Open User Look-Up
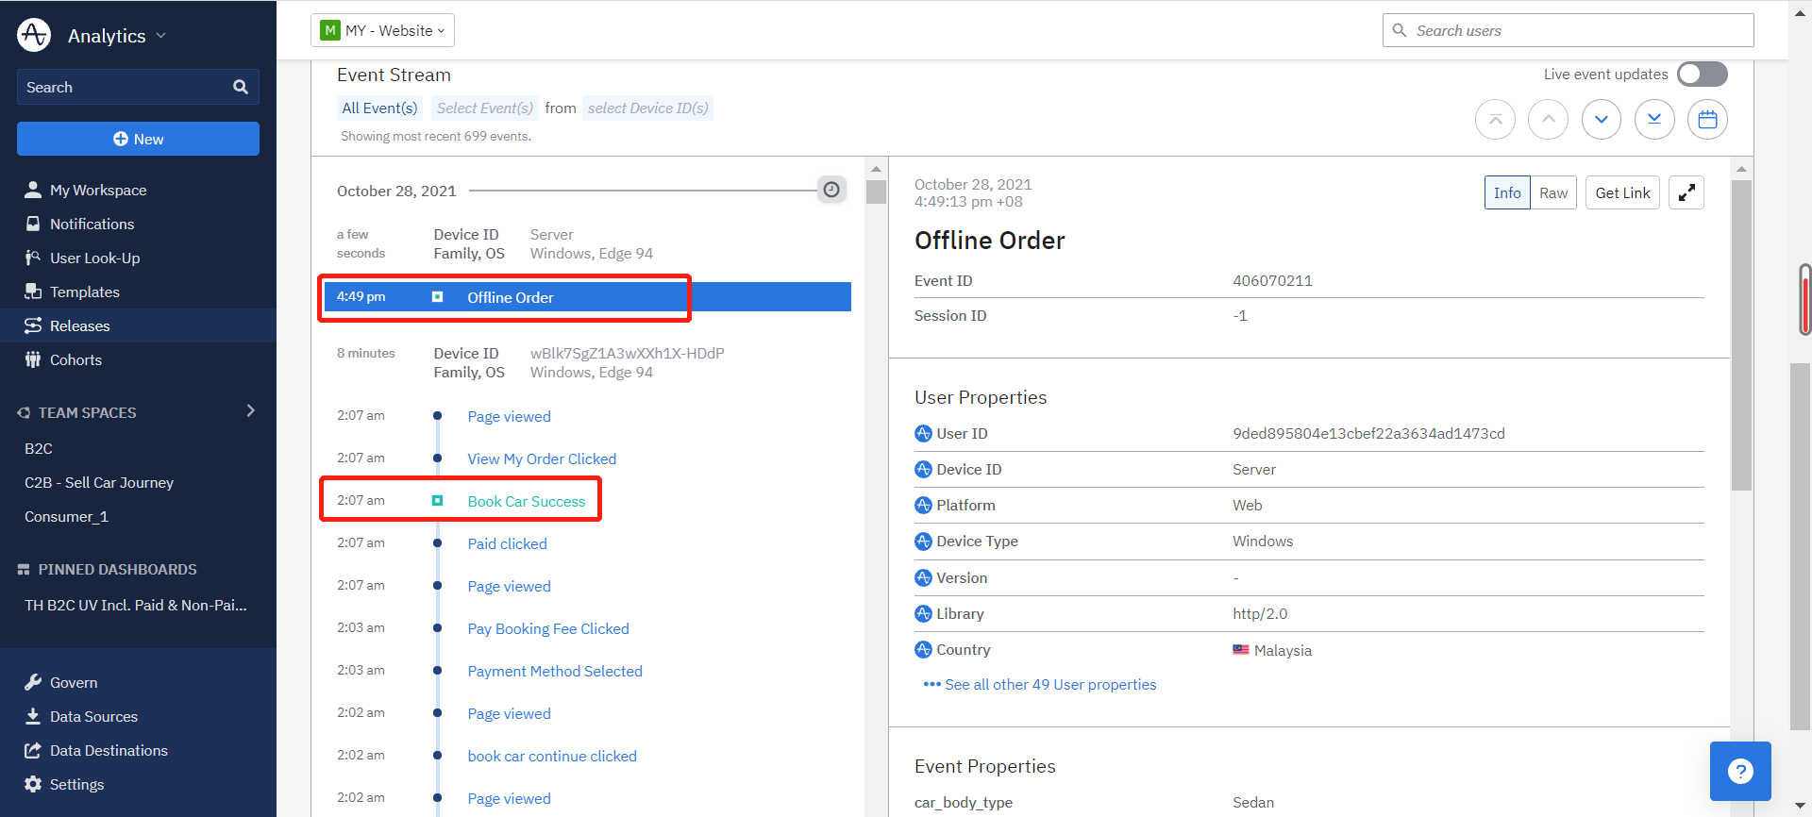The width and height of the screenshot is (1812, 817). 94,258
